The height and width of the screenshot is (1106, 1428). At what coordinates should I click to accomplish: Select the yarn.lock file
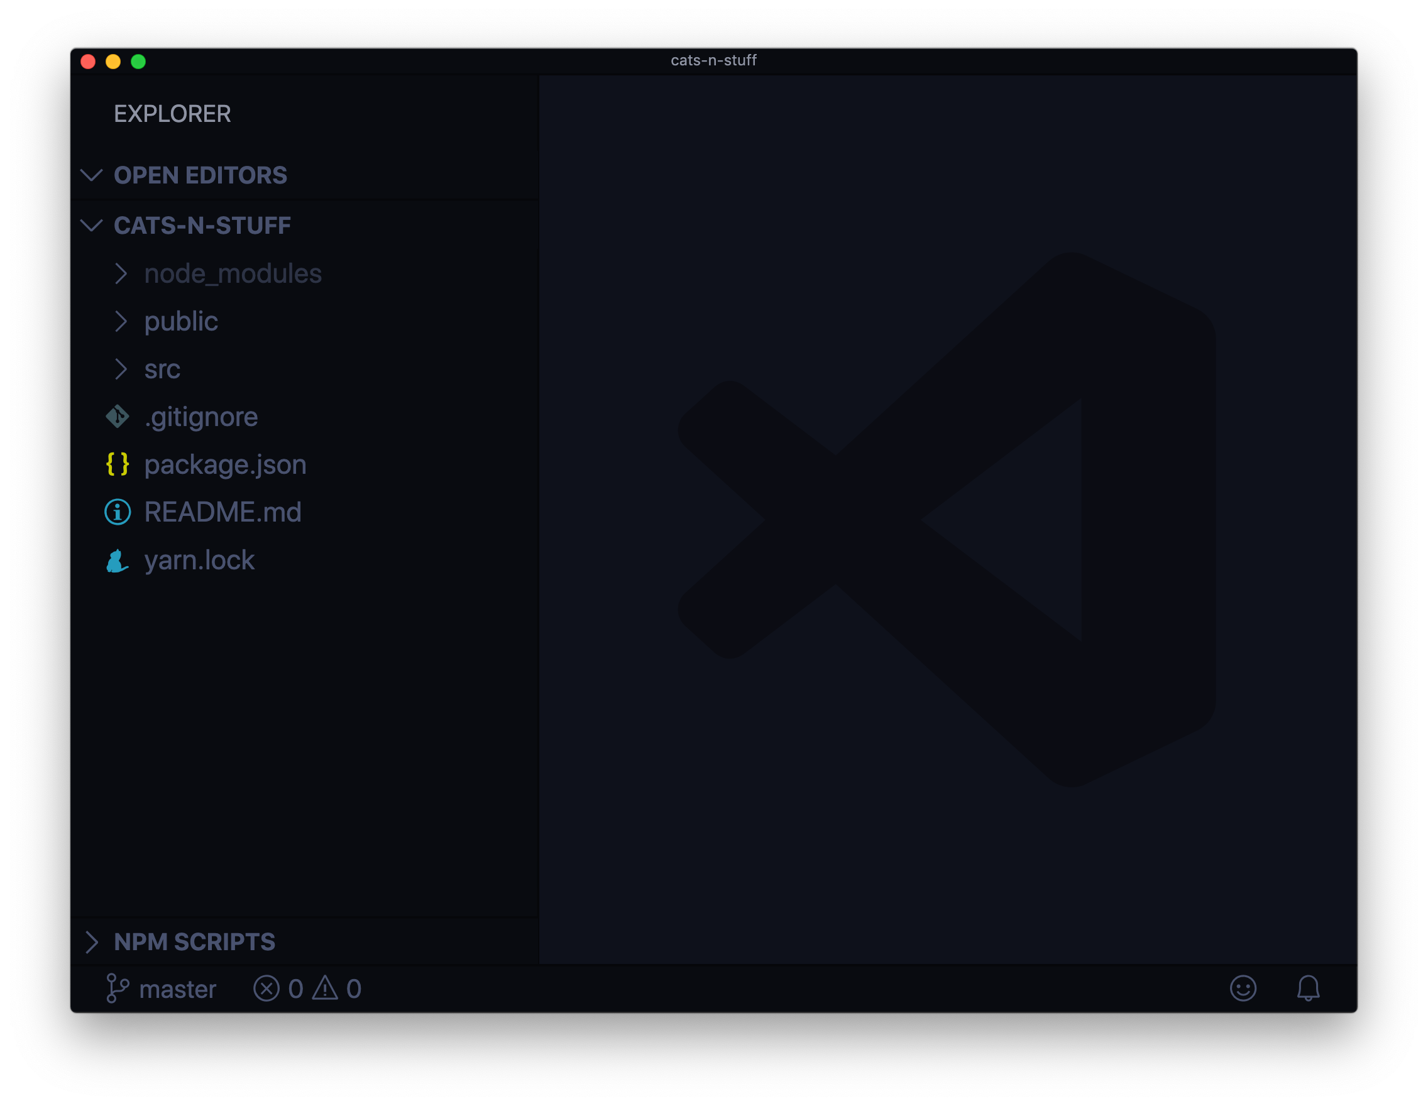click(x=199, y=560)
